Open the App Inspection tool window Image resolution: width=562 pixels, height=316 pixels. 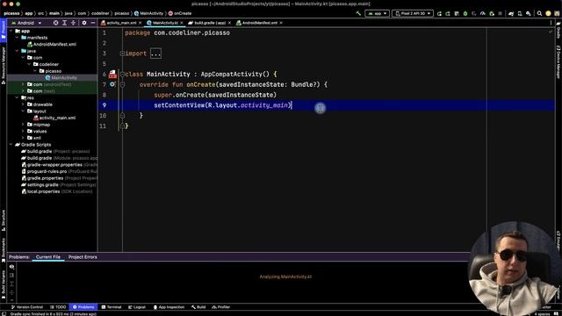click(169, 307)
